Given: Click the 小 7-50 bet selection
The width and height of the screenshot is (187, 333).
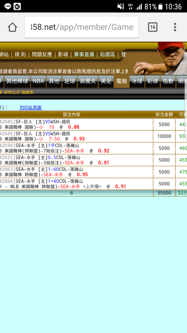Looking at the screenshot, I should (x=49, y=139).
